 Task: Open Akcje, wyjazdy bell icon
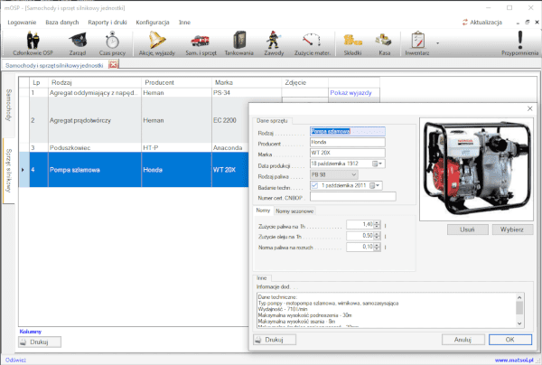tap(157, 42)
